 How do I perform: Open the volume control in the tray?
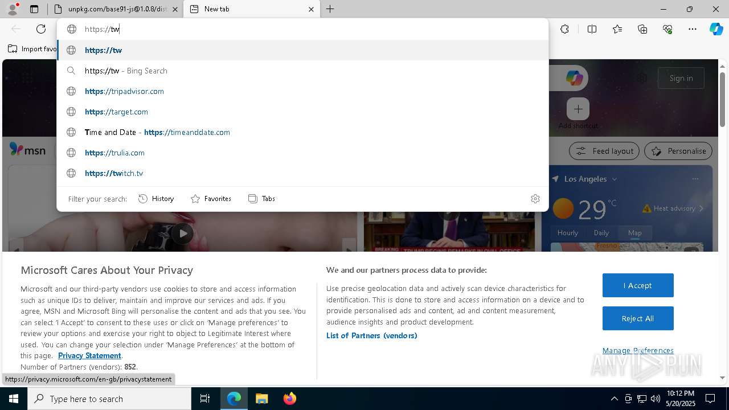[x=656, y=399]
